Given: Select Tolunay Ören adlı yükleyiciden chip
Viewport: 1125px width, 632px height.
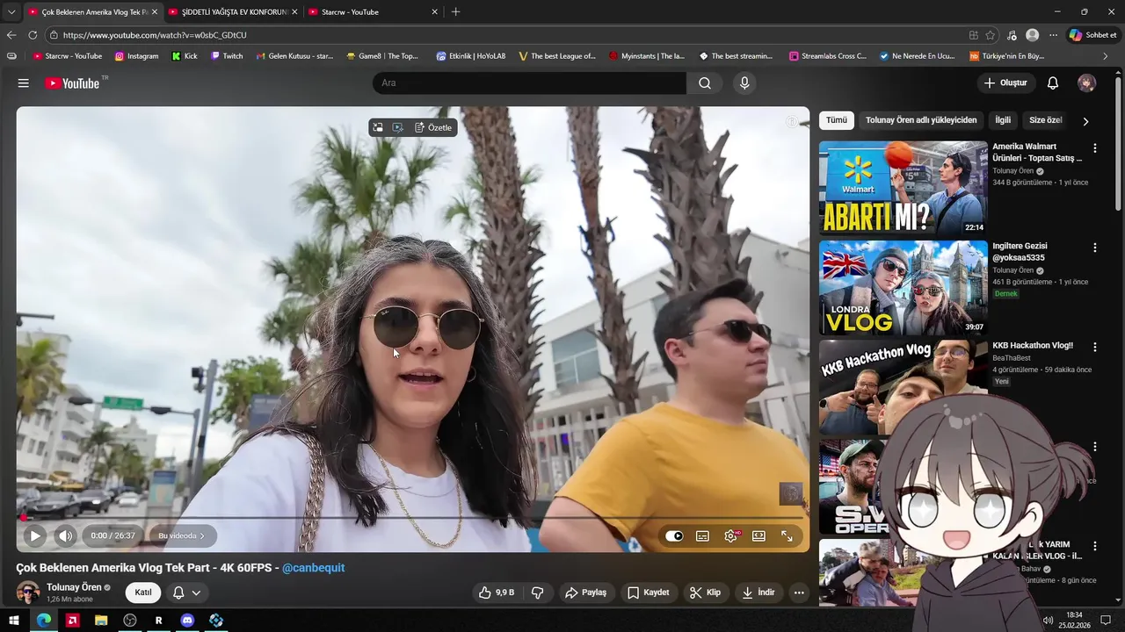Looking at the screenshot, I should (921, 120).
